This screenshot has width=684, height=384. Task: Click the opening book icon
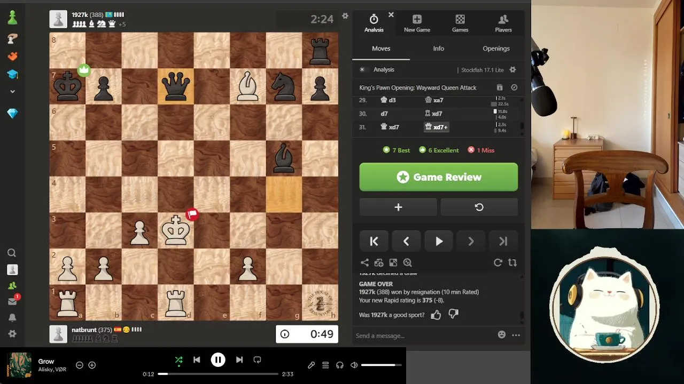click(500, 87)
